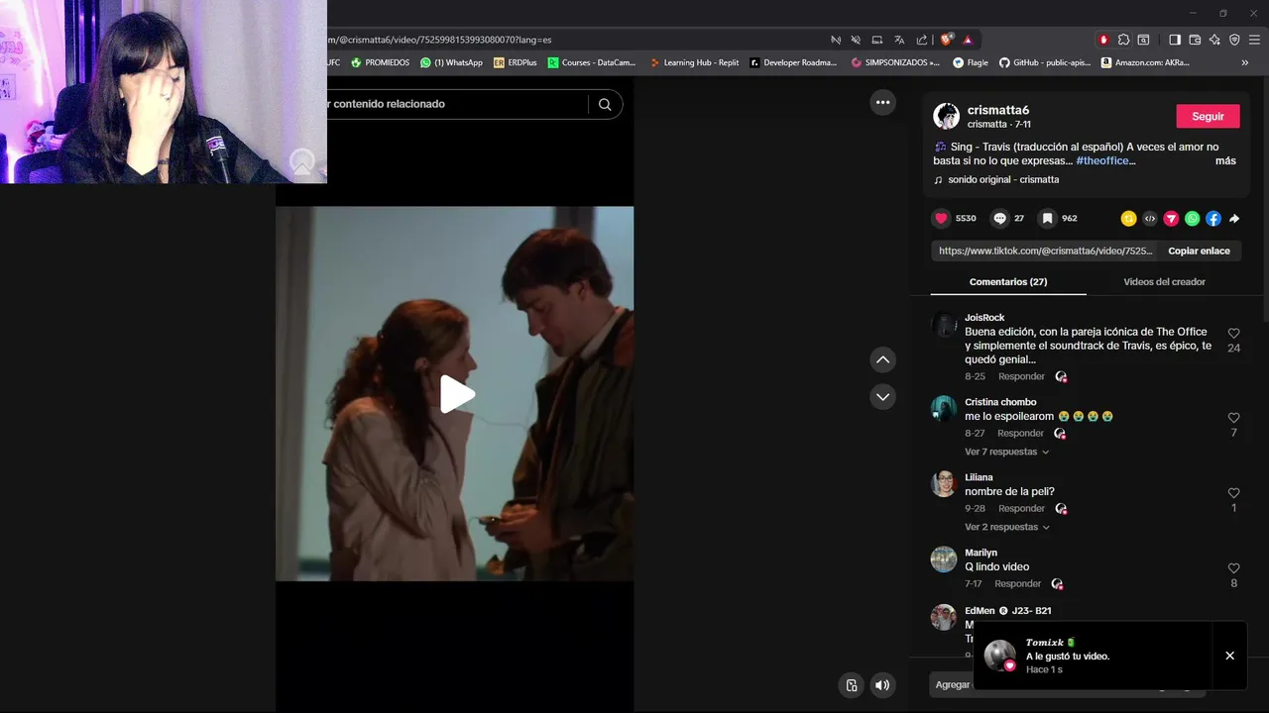This screenshot has width=1269, height=713.
Task: Reply to Liliana's comment
Action: (x=1021, y=508)
